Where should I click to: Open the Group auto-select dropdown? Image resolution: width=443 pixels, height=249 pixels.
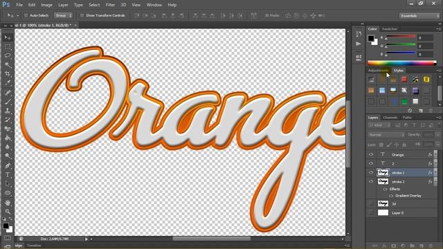tap(63, 15)
